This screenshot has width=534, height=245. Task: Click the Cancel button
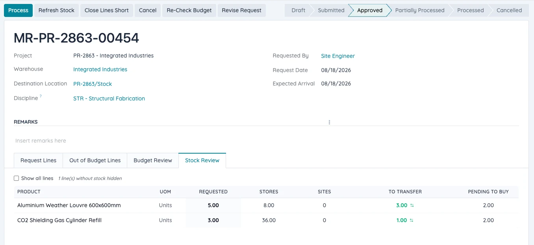point(148,10)
